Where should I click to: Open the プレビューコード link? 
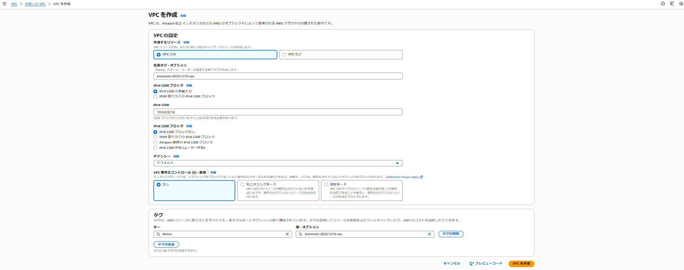486,264
